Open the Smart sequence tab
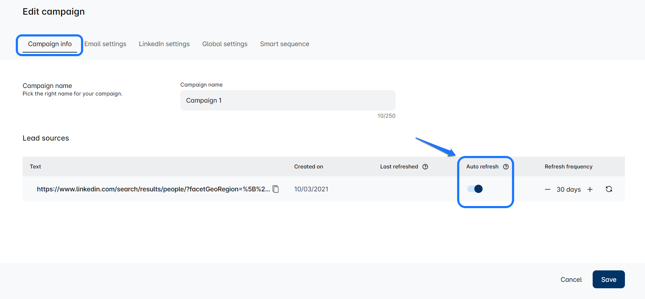 tap(285, 44)
